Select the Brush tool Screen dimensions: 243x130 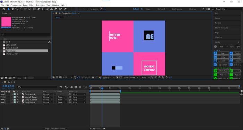coord(48,9)
